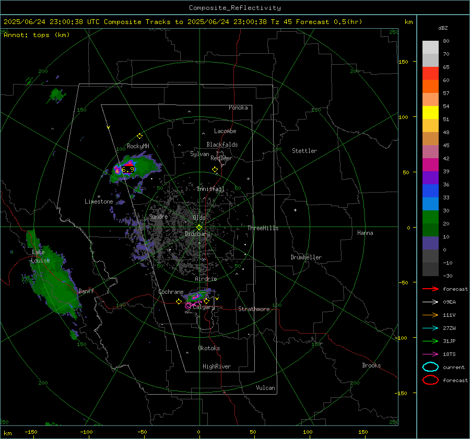The width and height of the screenshot is (470, 439).
Task: Click the Airdrie city label
Action: 206,279
